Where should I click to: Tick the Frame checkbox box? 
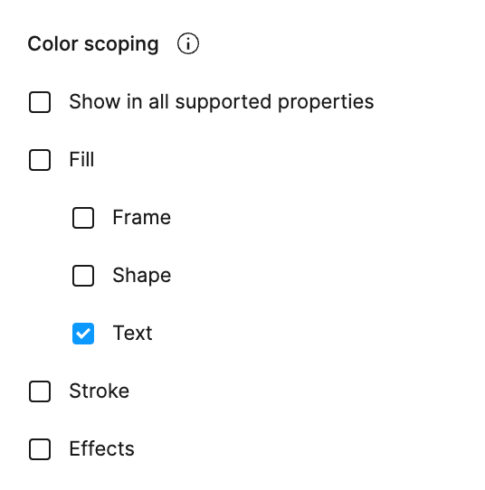[83, 218]
